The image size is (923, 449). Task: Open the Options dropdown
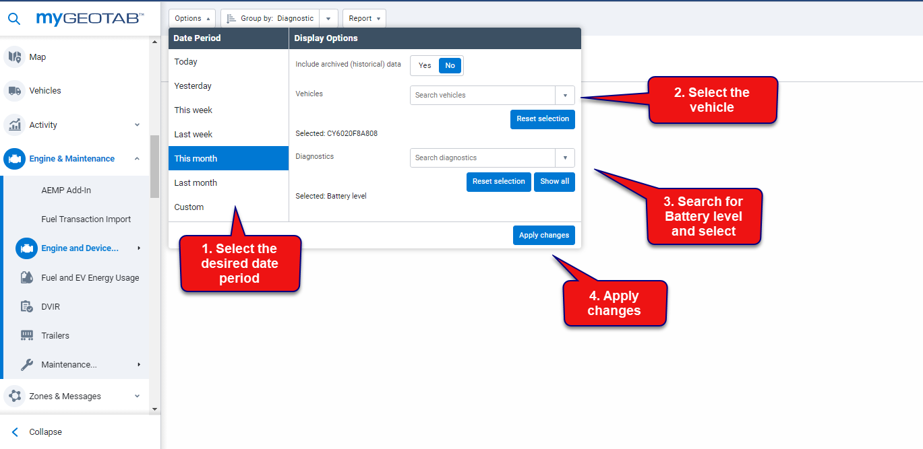coord(192,19)
